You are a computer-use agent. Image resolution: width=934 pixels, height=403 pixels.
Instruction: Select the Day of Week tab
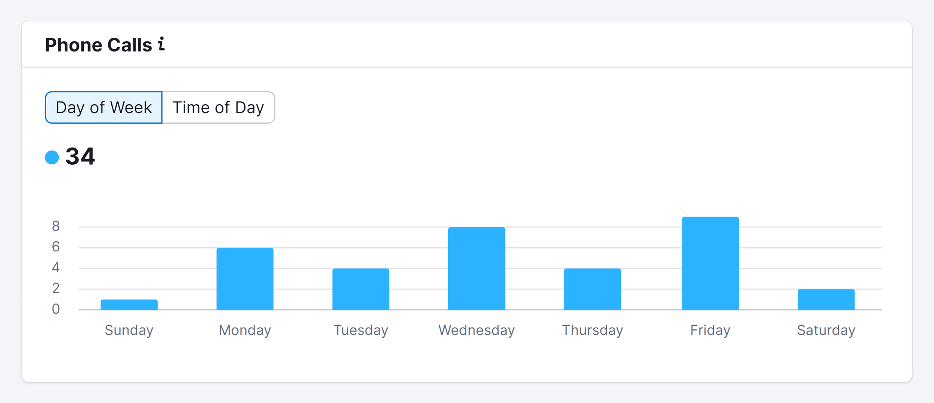[x=103, y=108]
